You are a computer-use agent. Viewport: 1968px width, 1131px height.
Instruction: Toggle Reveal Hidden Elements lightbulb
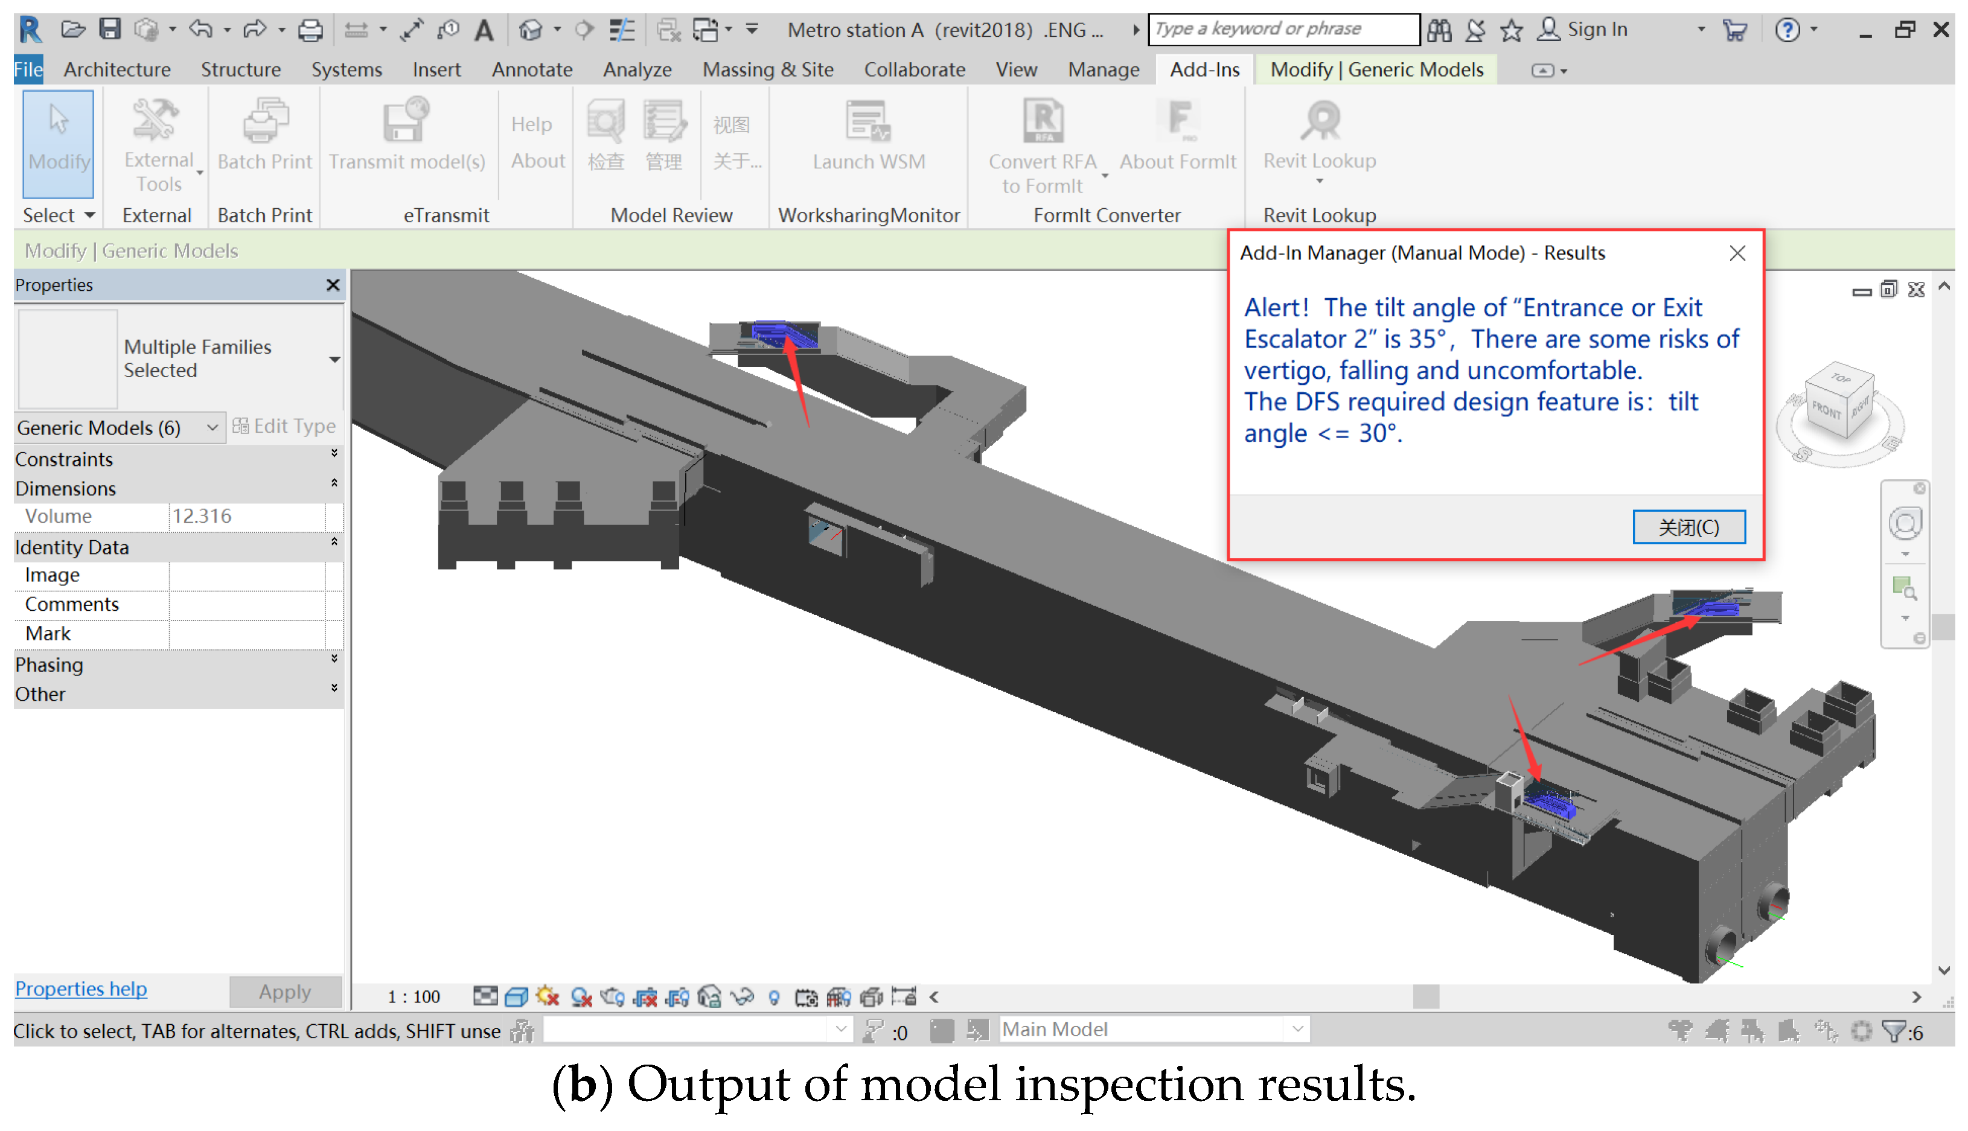coord(774,996)
